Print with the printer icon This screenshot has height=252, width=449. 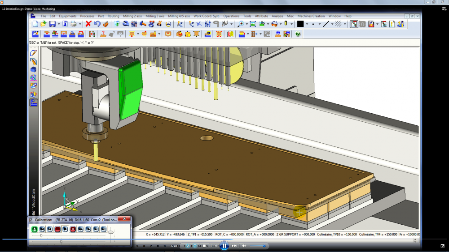(74, 24)
